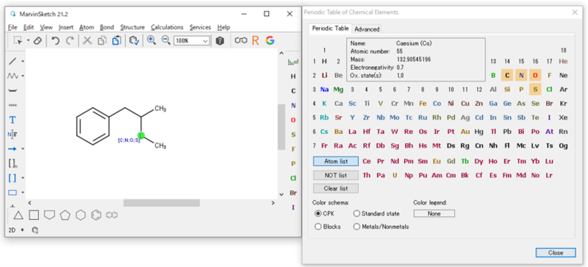Screen dimensions: 588x267
Task: Choose the blue T text tool
Action: (x=12, y=120)
